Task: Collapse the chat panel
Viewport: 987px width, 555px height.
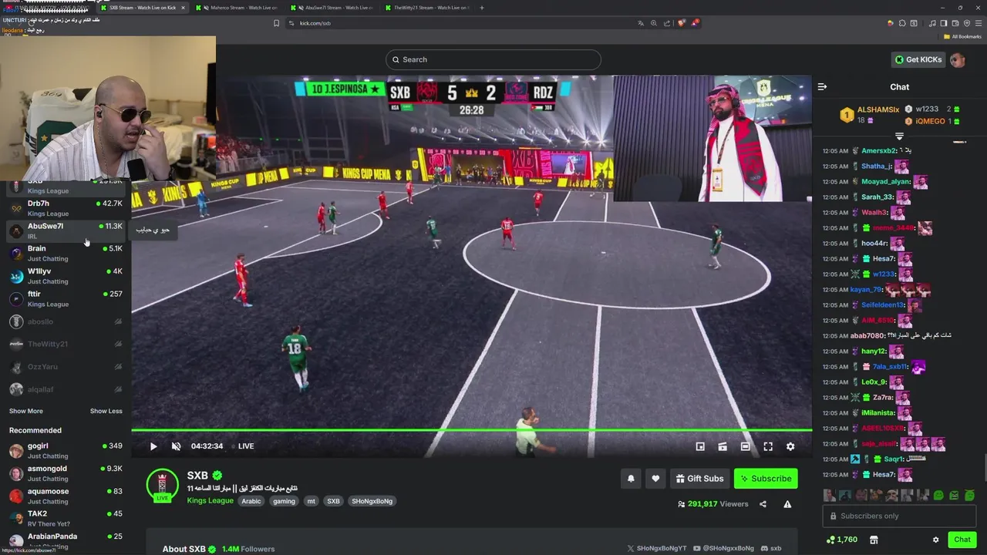Action: point(822,87)
